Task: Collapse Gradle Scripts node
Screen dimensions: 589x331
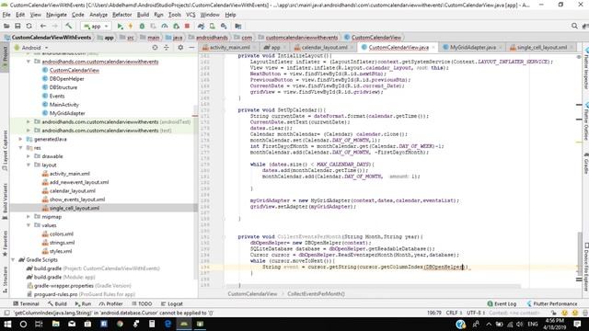Action: (x=13, y=260)
